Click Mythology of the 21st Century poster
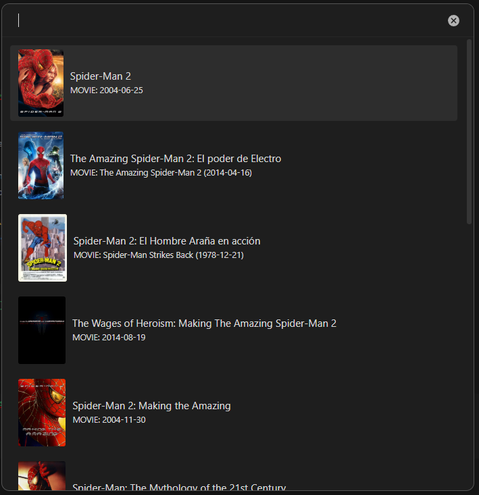 click(42, 475)
